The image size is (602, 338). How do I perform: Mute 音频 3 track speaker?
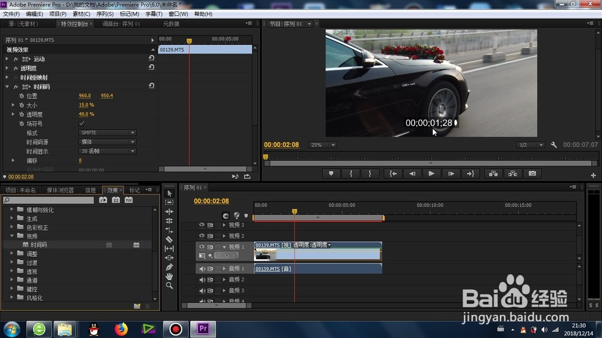point(202,290)
